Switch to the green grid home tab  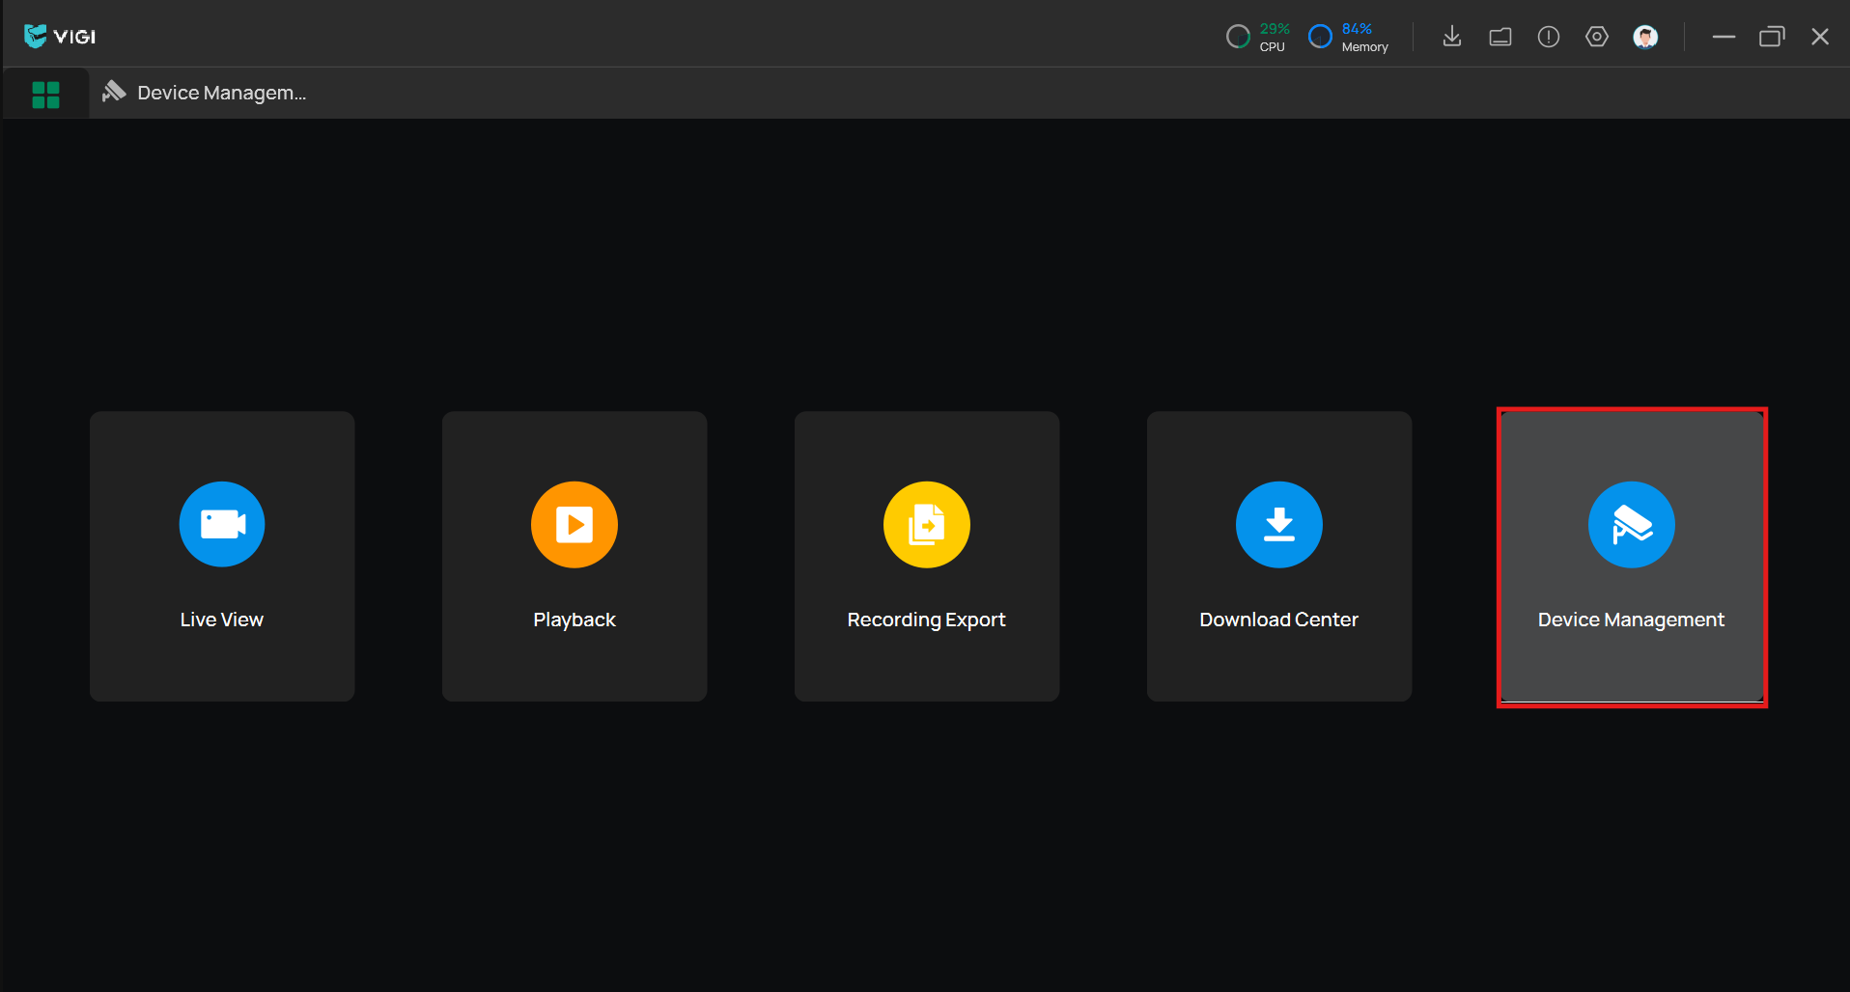pyautogui.click(x=45, y=94)
